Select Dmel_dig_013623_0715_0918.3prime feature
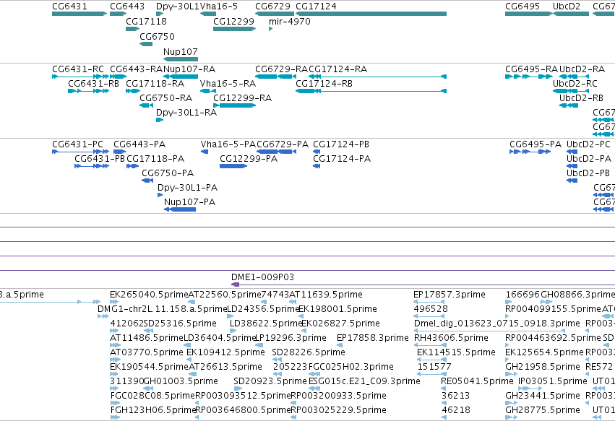The width and height of the screenshot is (615, 421). pos(489,331)
